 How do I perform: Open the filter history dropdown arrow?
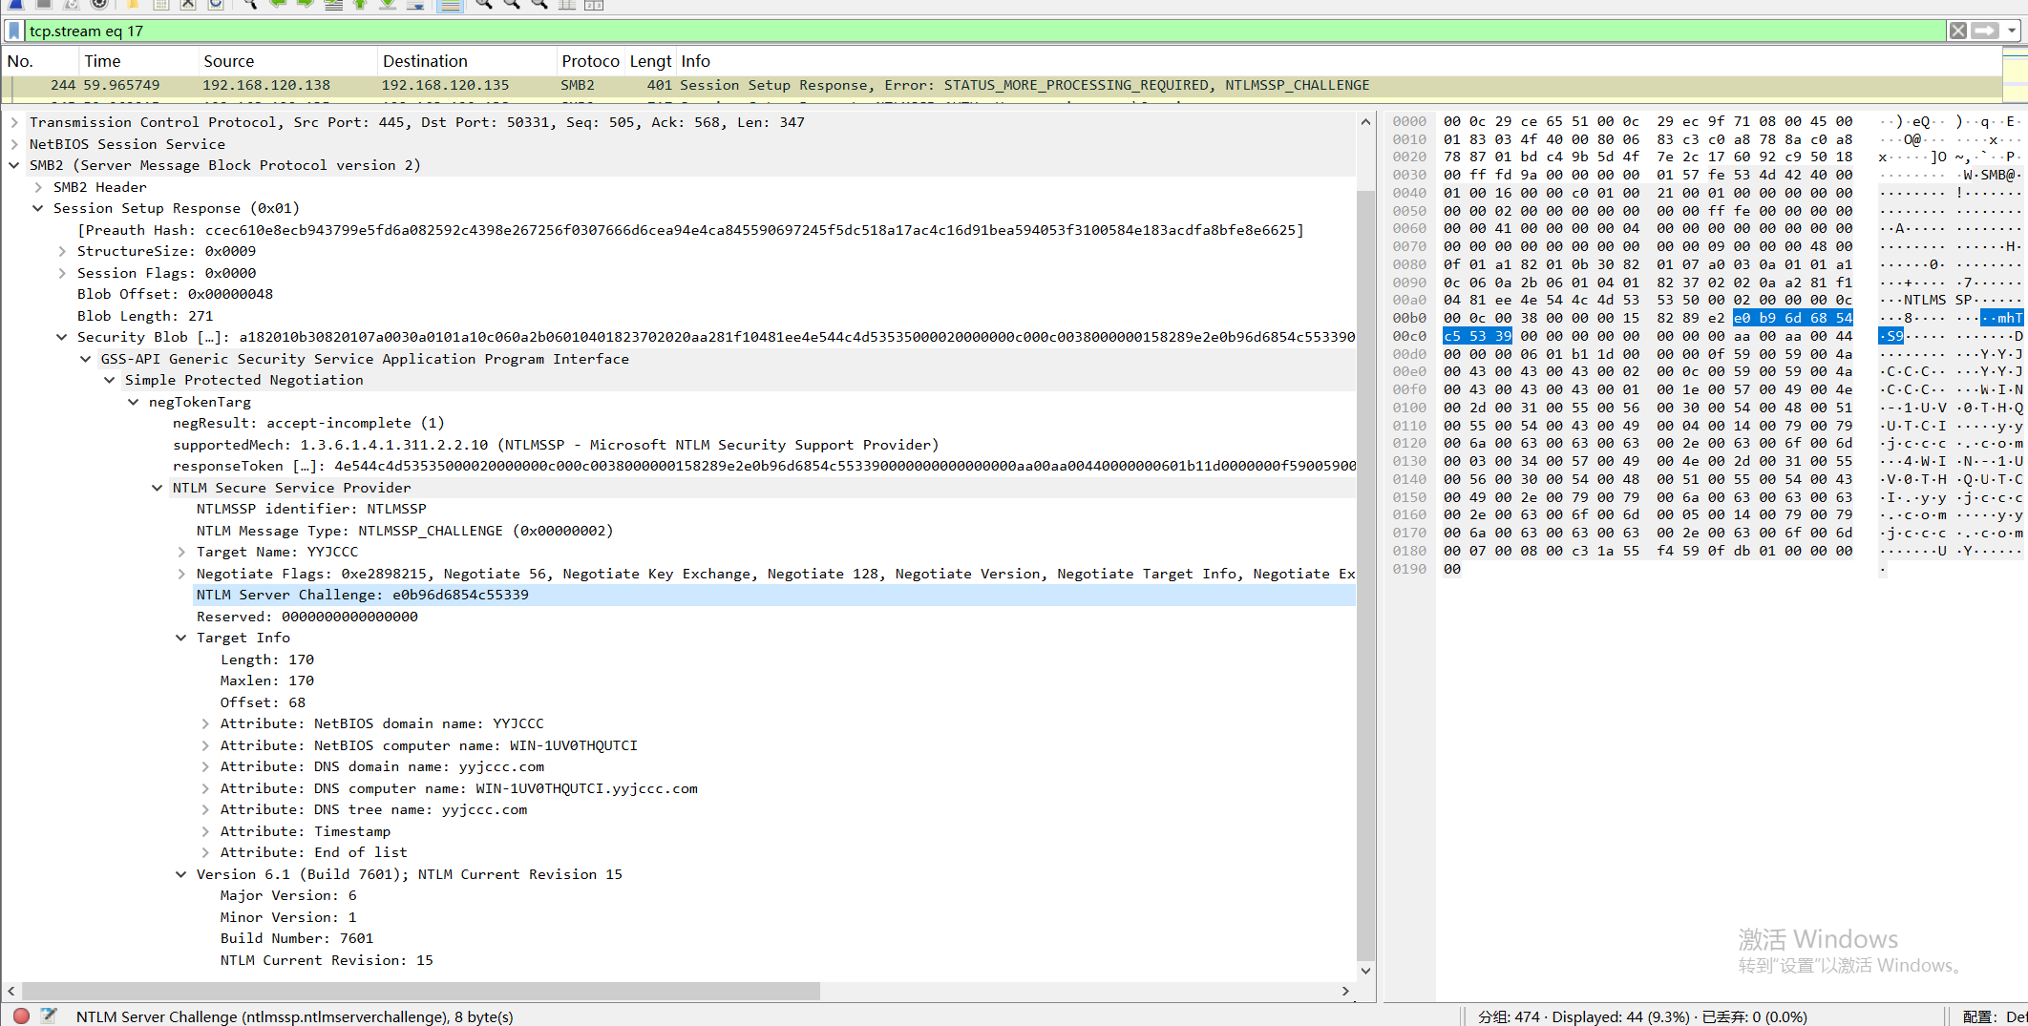(x=2012, y=31)
